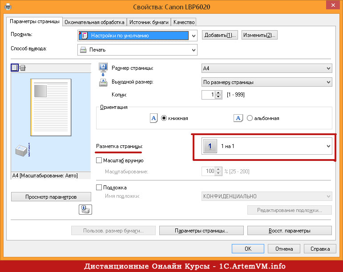Image resolution: width=343 pixels, height=272 pixels.
Task: Click the output size printer icon
Action: 103,82
